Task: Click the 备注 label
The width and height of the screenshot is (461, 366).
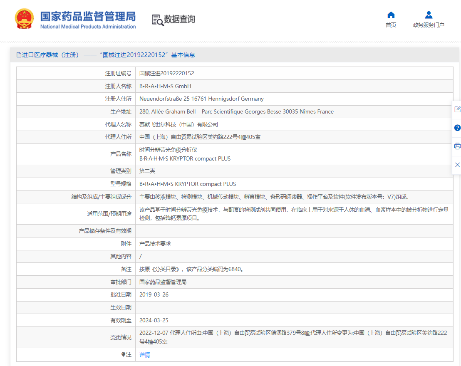Action: click(126, 269)
